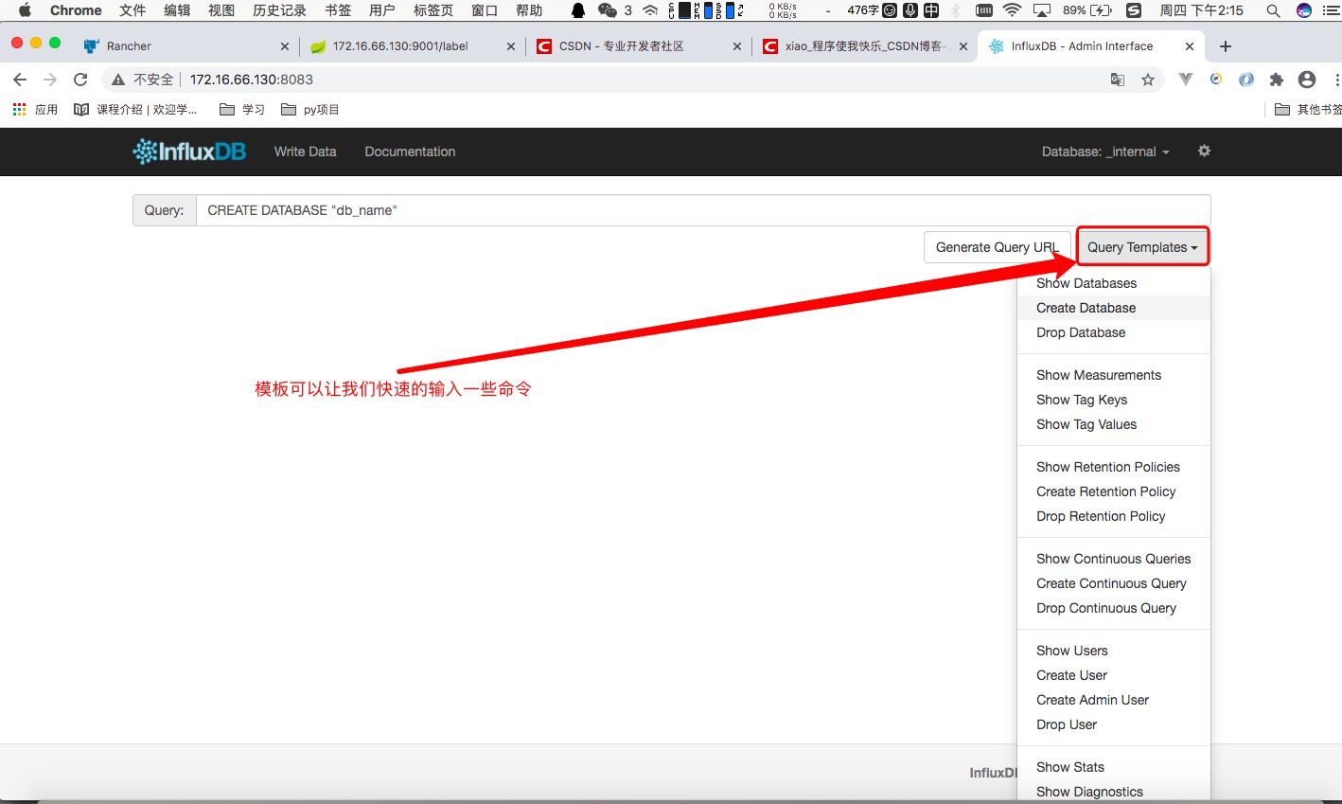Select Create User template
The width and height of the screenshot is (1342, 804).
[x=1114, y=675]
